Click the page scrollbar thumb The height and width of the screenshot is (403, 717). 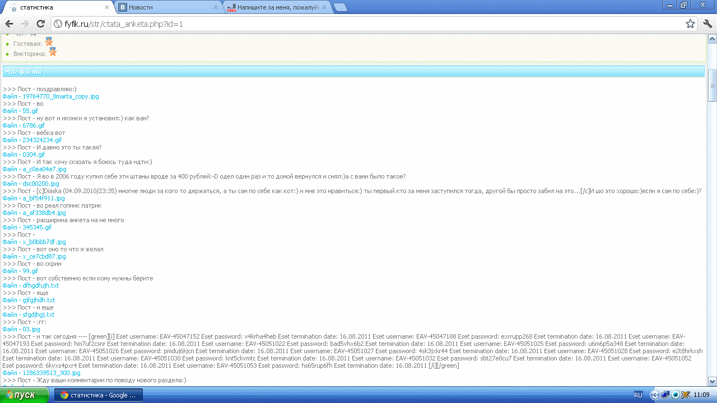point(712,86)
